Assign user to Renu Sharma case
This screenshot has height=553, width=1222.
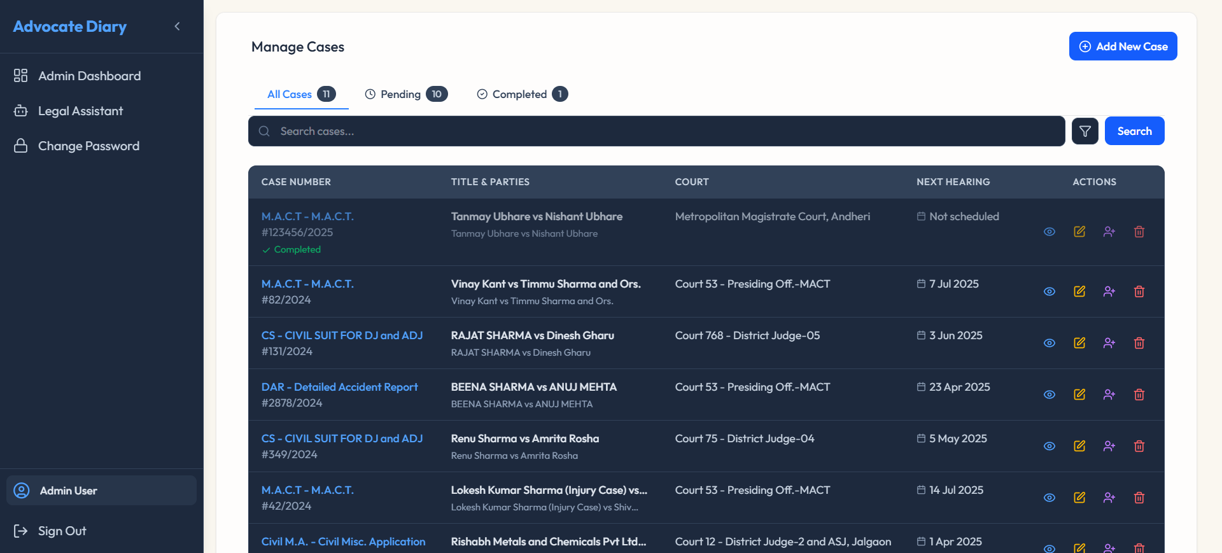pyautogui.click(x=1109, y=446)
